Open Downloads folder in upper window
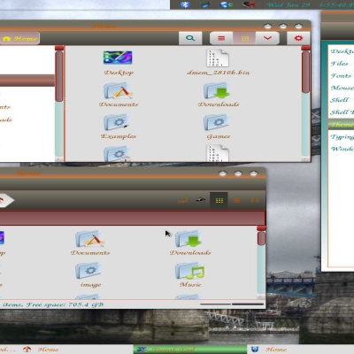354x354 pixels. (219, 95)
